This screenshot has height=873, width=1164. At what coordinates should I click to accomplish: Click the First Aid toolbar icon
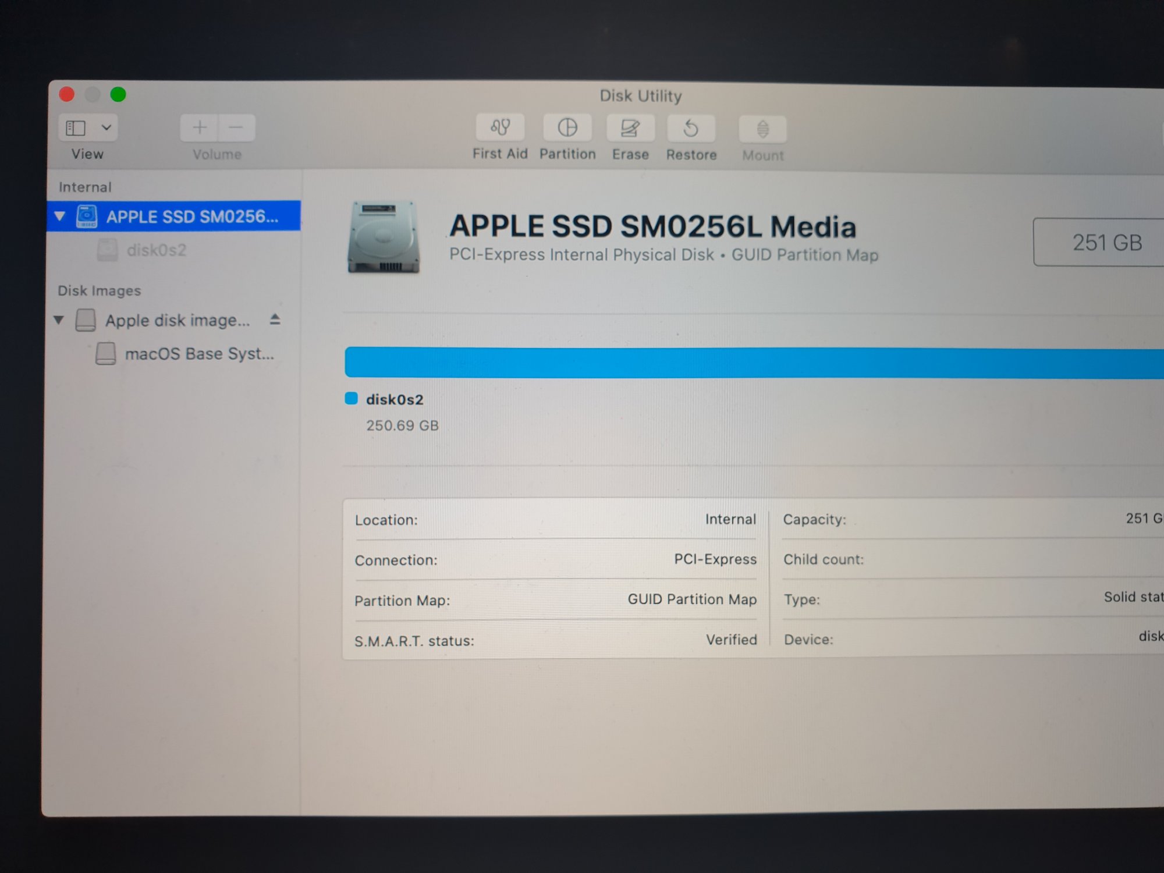coord(500,127)
